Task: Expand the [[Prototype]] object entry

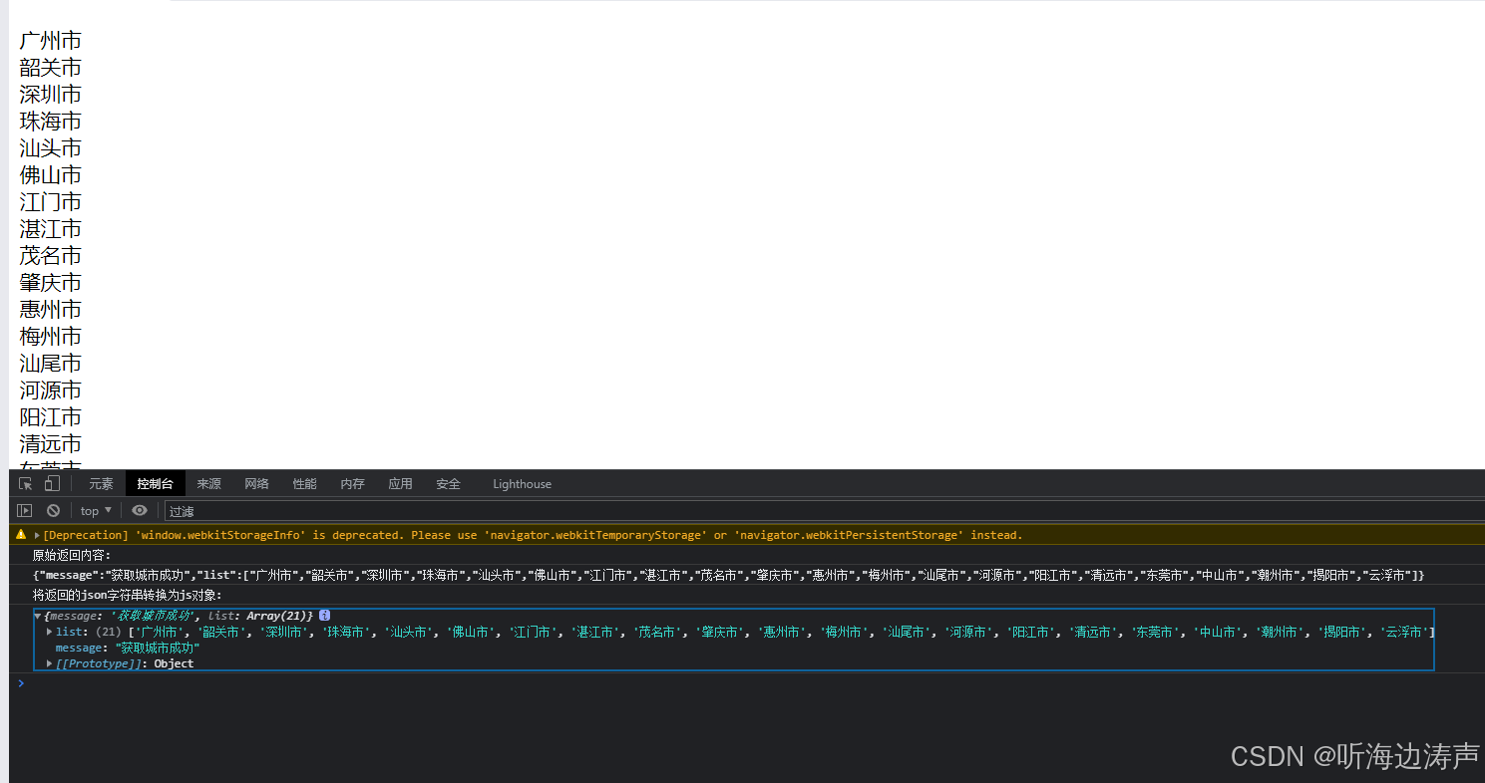Action: pyautogui.click(x=49, y=662)
